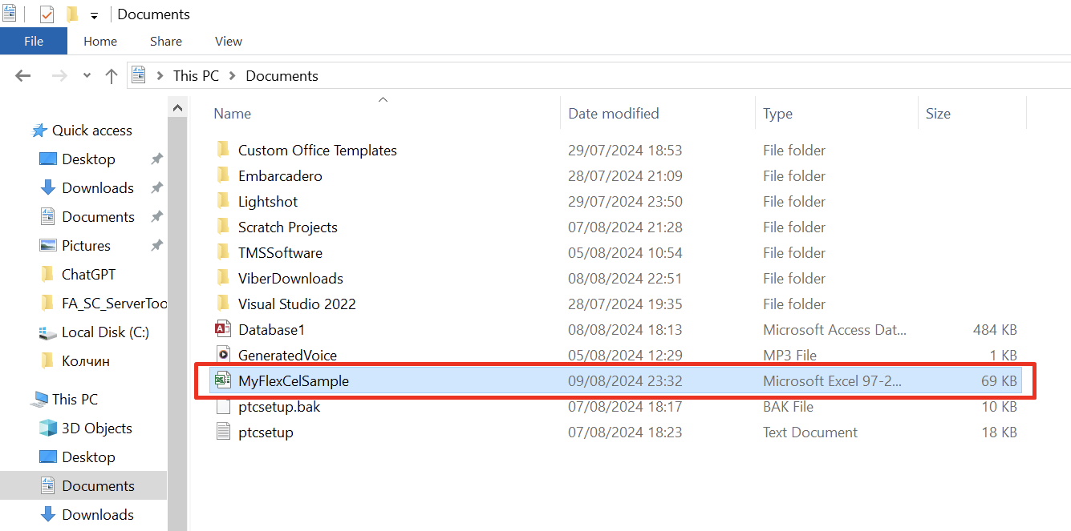
Task: Sort files by the Date modified column header
Action: [x=613, y=113]
